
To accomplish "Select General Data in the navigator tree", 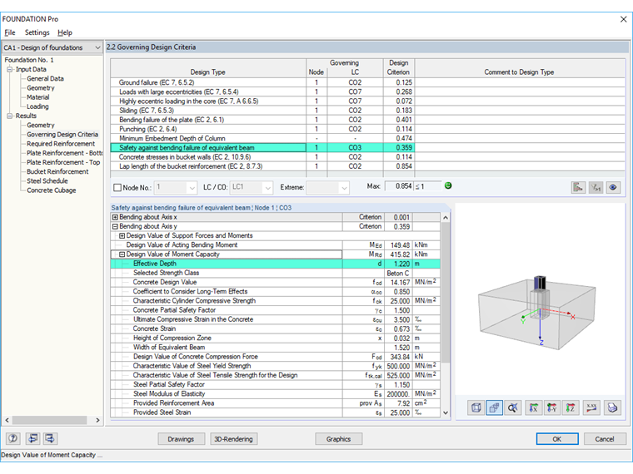I will pyautogui.click(x=45, y=79).
